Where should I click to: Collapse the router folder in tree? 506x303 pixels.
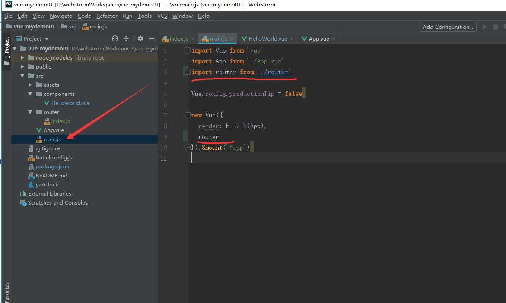pos(30,112)
